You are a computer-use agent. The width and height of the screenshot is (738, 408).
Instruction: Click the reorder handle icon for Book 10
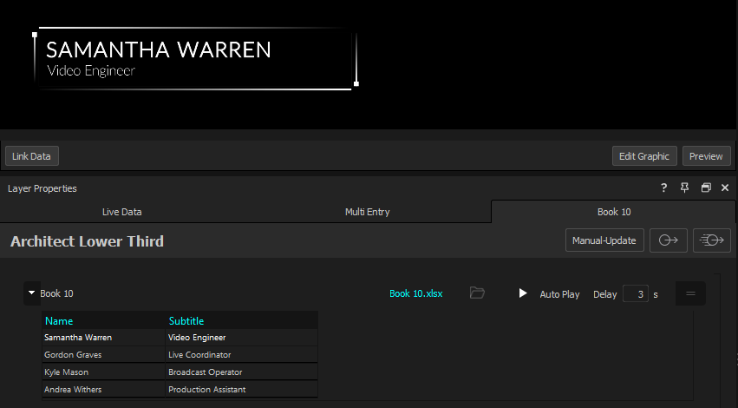pos(690,293)
